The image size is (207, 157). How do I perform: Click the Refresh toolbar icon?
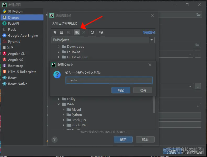(x=92, y=32)
